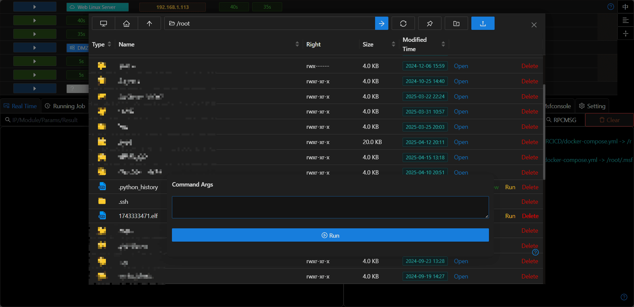Switch to Running Job tab

pyautogui.click(x=65, y=106)
